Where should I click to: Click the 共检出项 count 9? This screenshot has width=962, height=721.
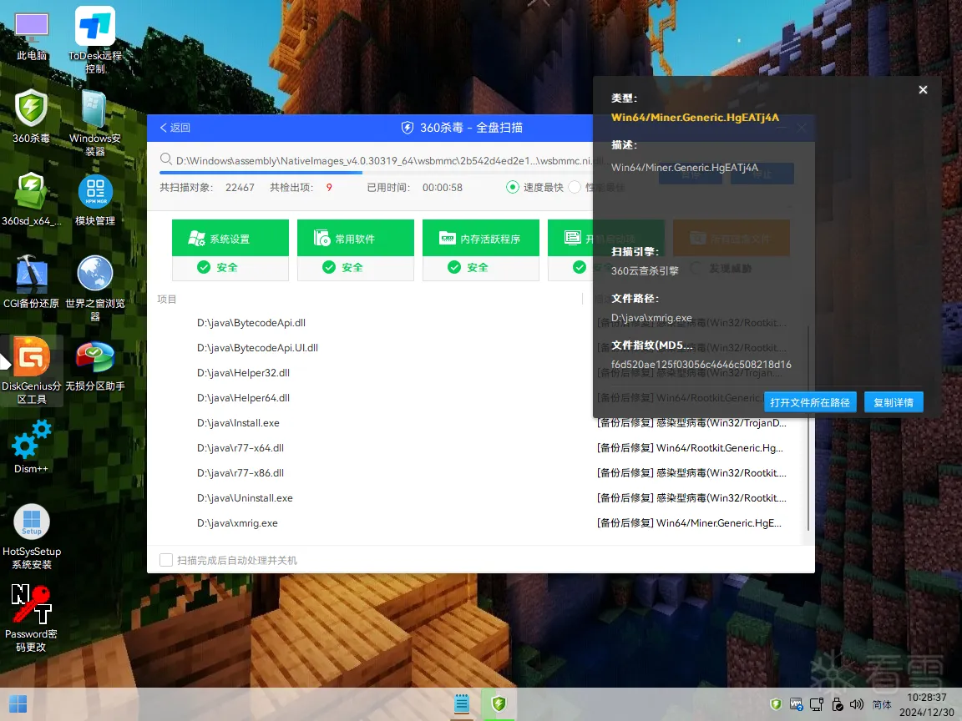(x=329, y=188)
